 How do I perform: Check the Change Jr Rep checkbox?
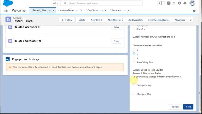[x=134, y=94]
